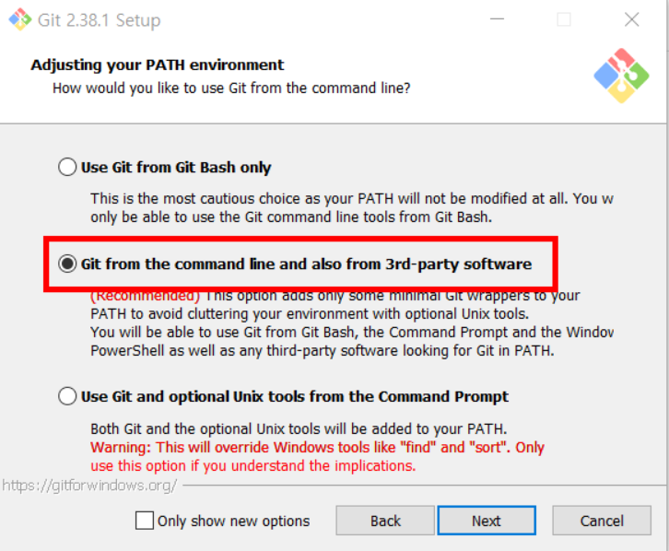Image resolution: width=669 pixels, height=551 pixels.
Task: Click the "Adjusting your PATH environment" heading
Action: 157,64
